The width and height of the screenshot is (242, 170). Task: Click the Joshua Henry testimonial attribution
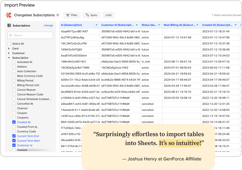pyautogui.click(x=162, y=159)
